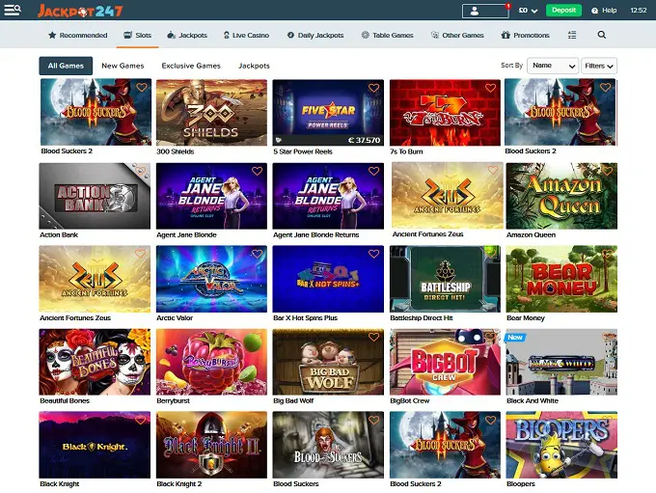The image size is (656, 493).
Task: Open the Black And White game thumbnail
Action: pos(561,362)
